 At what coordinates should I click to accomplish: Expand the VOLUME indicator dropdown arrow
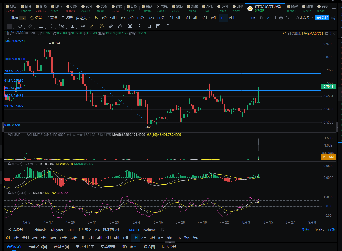[x=24, y=135]
